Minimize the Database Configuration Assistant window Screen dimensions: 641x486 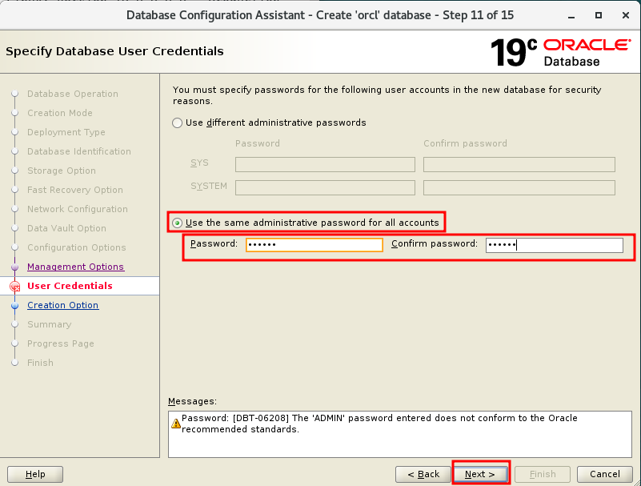571,15
